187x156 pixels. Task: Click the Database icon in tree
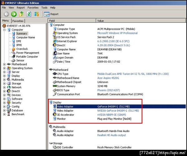[x=9, y=110]
